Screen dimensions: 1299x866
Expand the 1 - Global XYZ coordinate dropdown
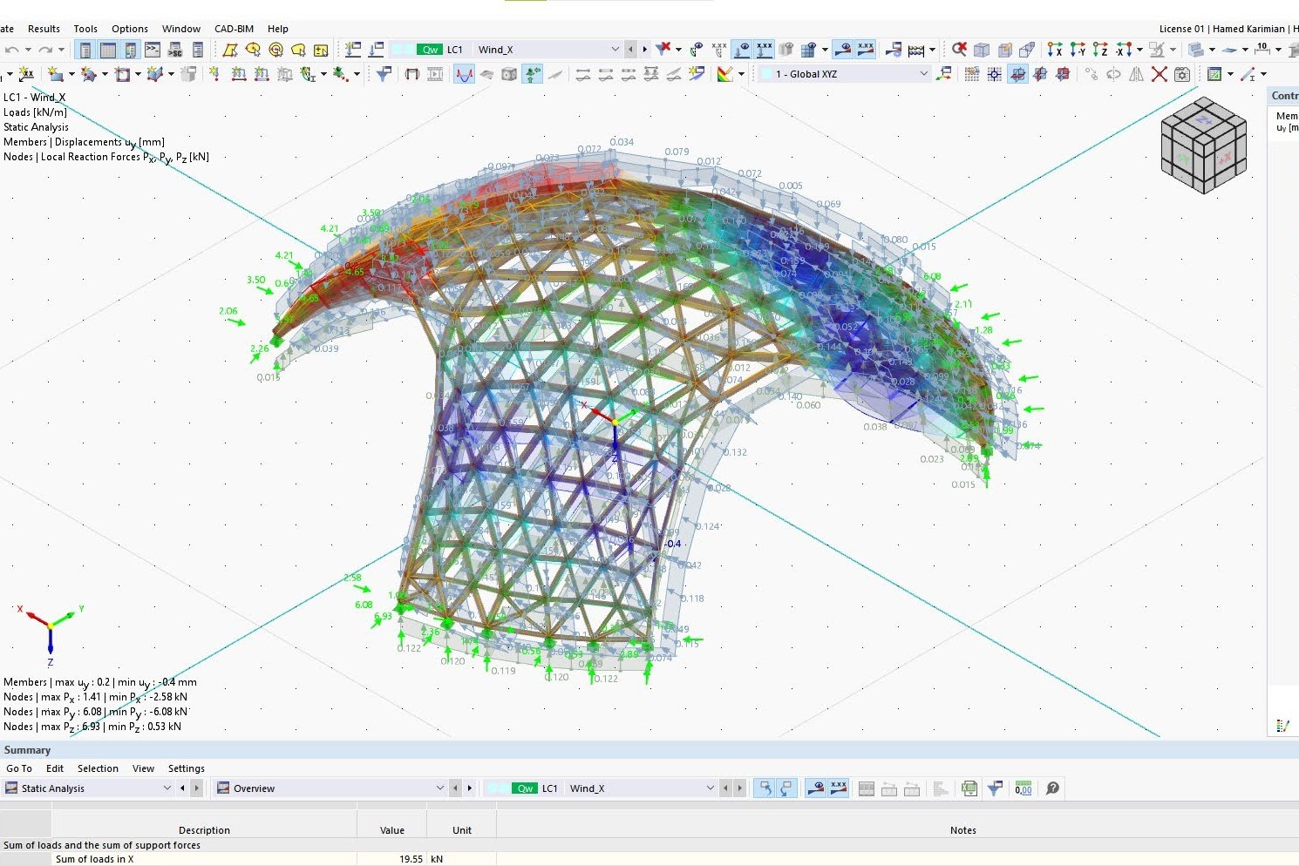[x=923, y=74]
